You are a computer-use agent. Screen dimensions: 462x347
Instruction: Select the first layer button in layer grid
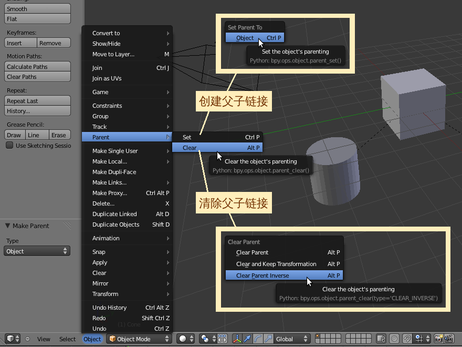pyautogui.click(x=318, y=336)
